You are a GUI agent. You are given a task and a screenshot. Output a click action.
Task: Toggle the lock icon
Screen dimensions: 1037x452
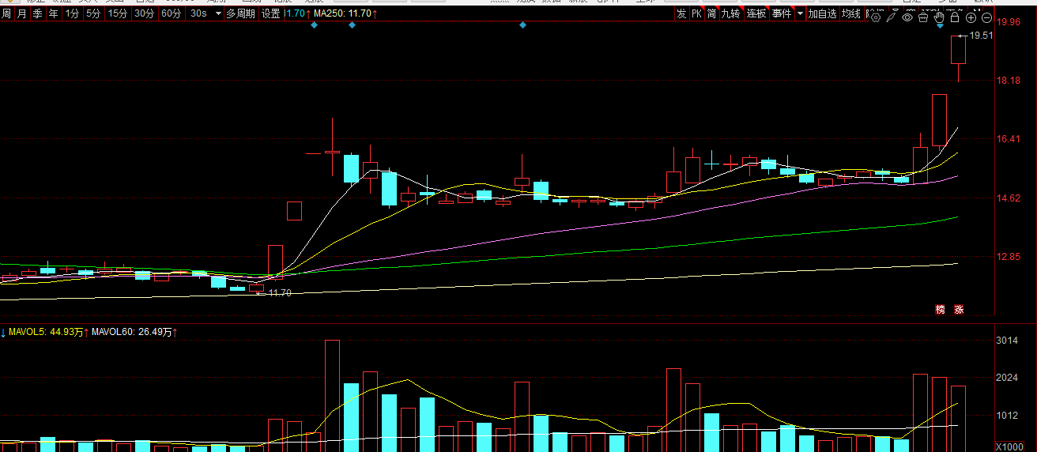[955, 17]
